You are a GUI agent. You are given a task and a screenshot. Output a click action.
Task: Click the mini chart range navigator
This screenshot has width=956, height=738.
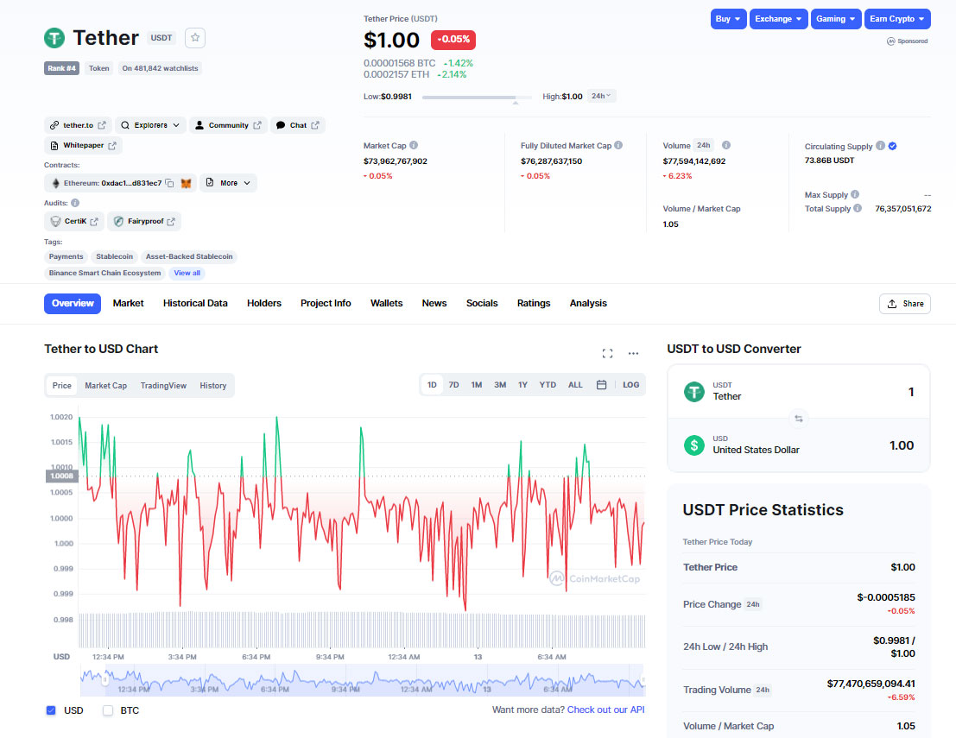(x=363, y=680)
